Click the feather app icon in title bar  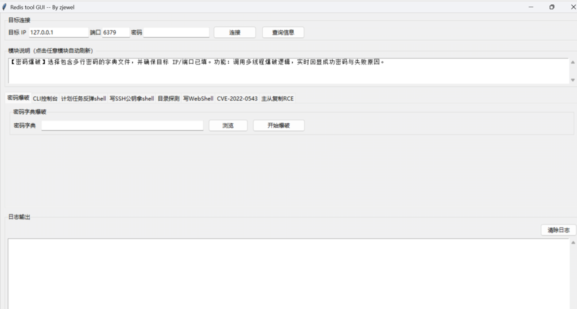(4, 7)
